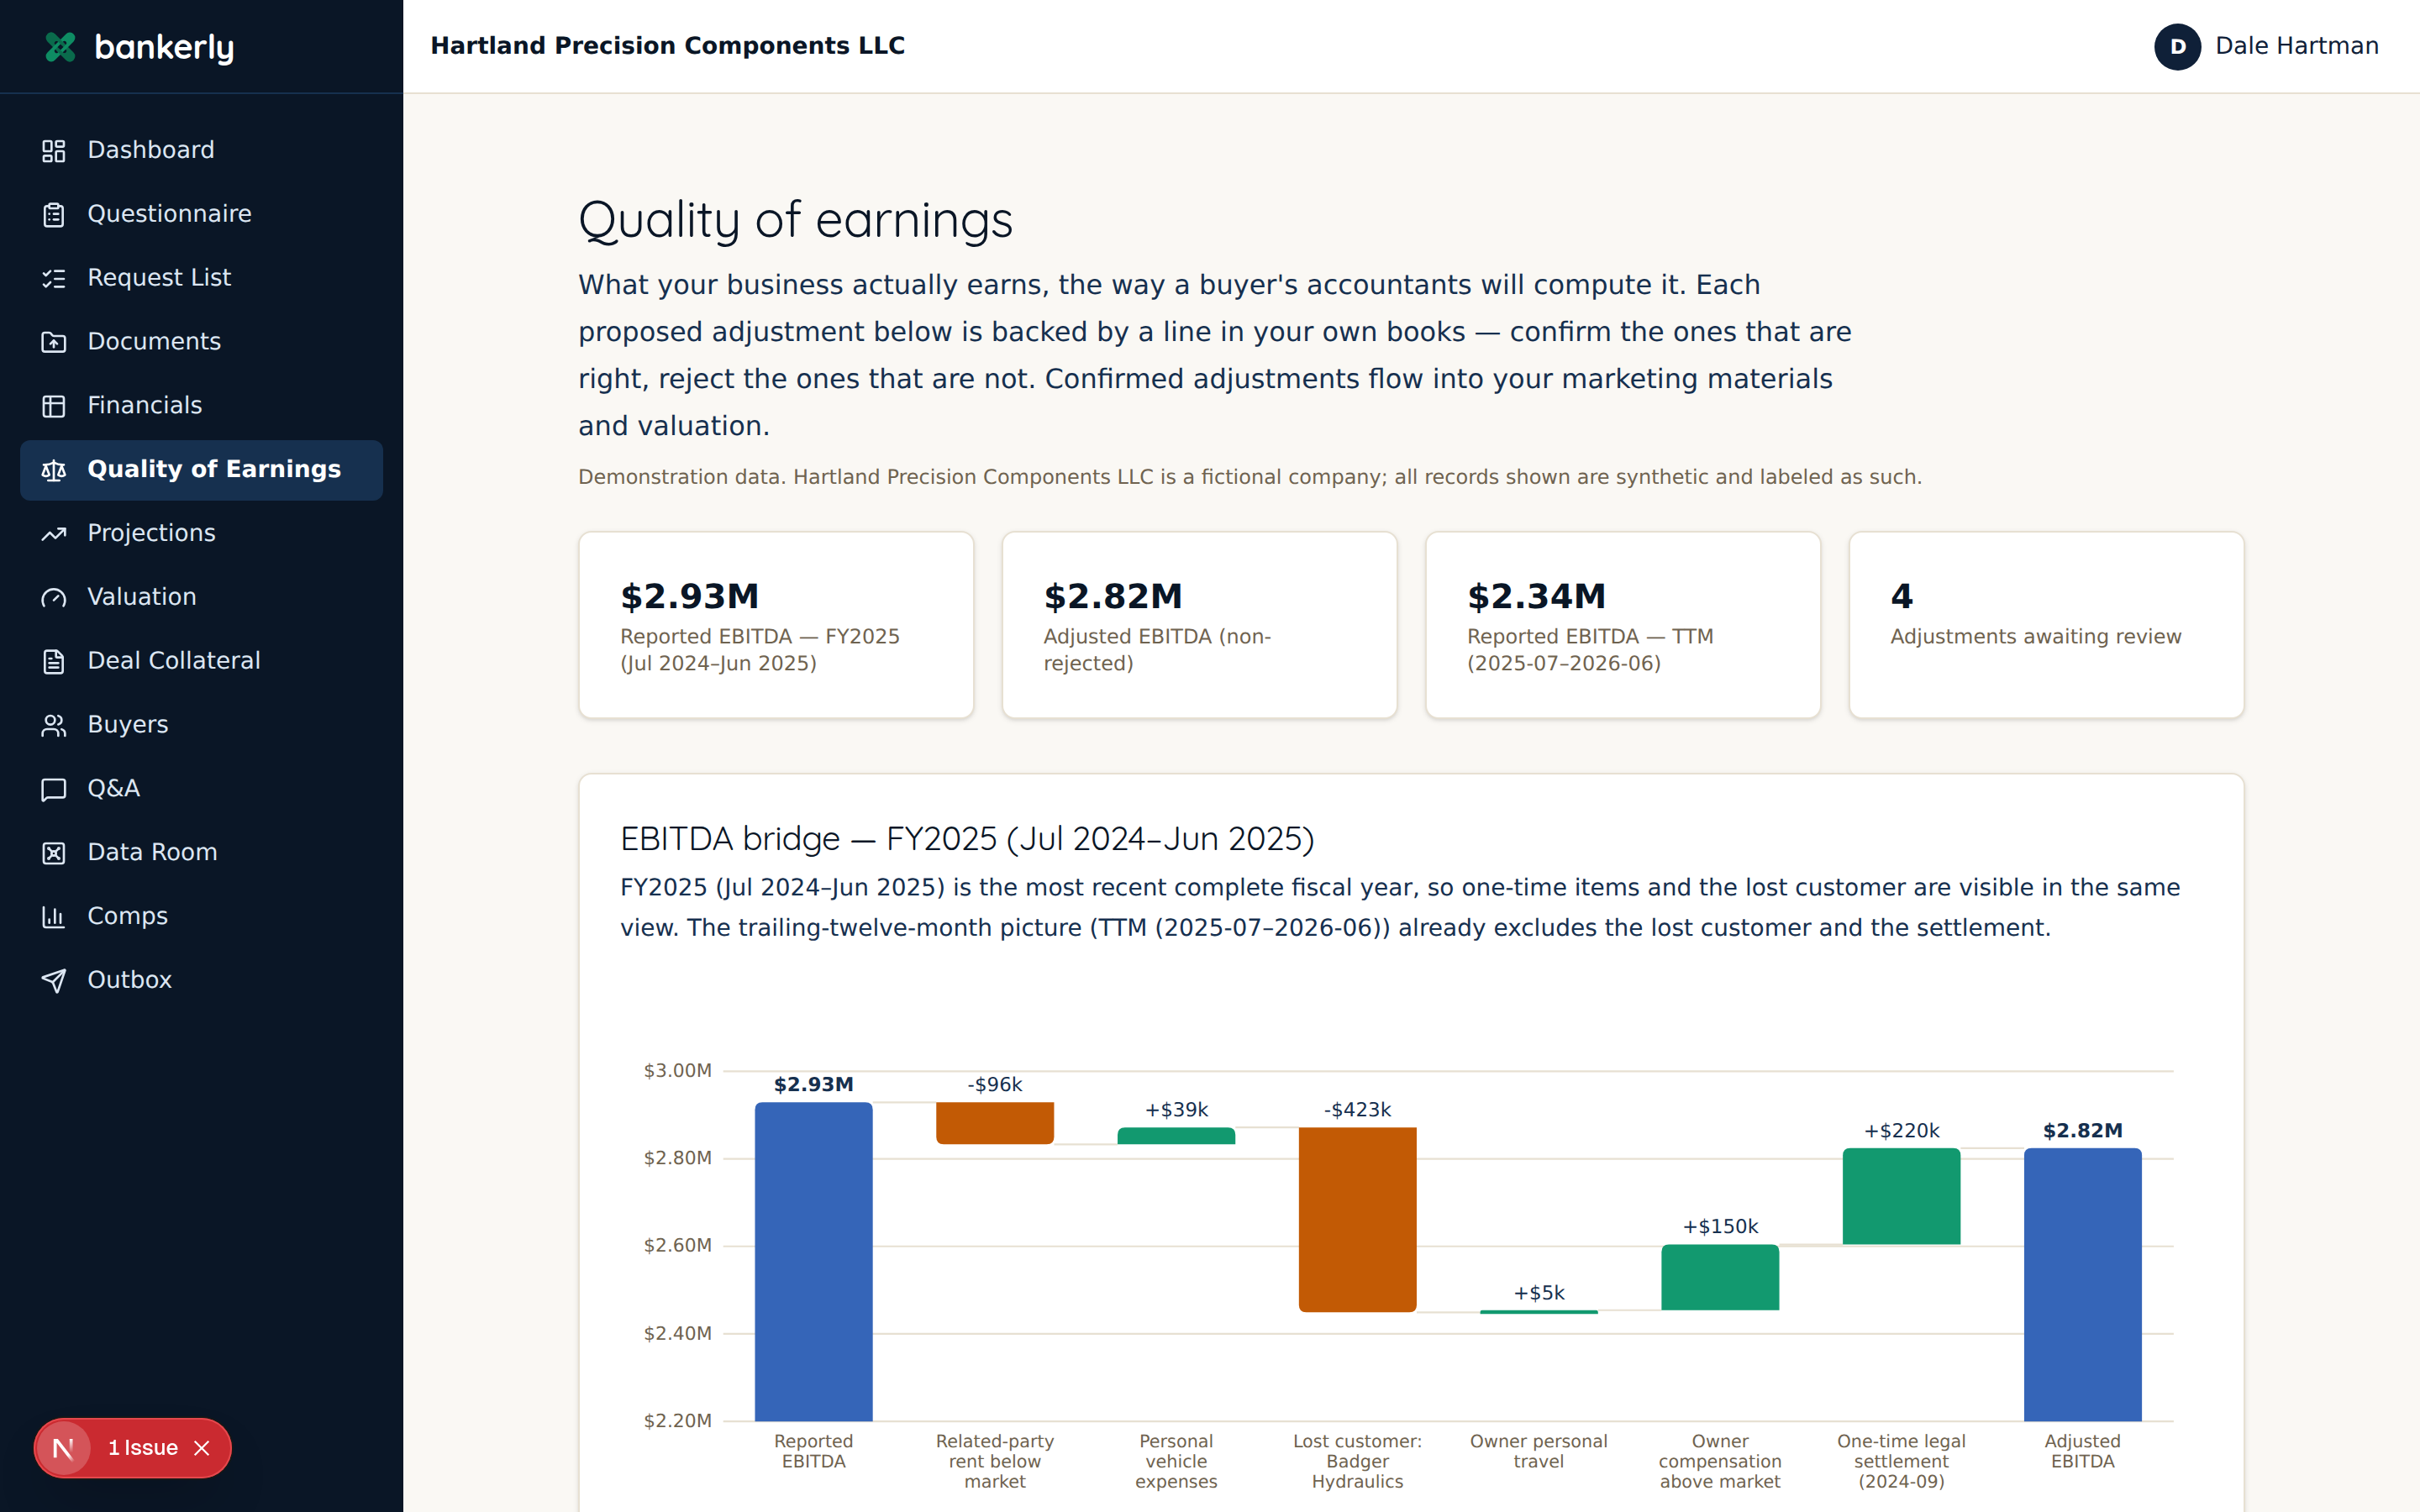Navigate to Data Room
This screenshot has height=1512, width=2420.
pyautogui.click(x=201, y=852)
